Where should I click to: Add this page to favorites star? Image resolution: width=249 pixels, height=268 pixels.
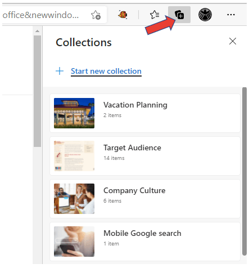(x=96, y=15)
